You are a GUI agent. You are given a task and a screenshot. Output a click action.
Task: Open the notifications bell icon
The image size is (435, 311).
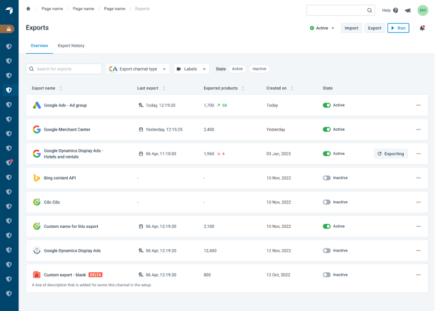coord(422,28)
